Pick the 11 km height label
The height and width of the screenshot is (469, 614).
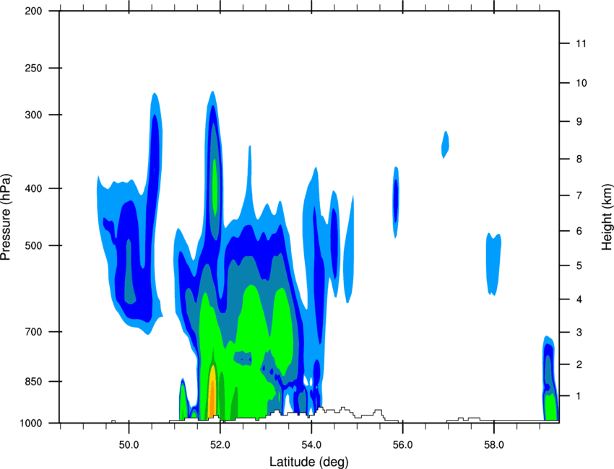click(581, 43)
